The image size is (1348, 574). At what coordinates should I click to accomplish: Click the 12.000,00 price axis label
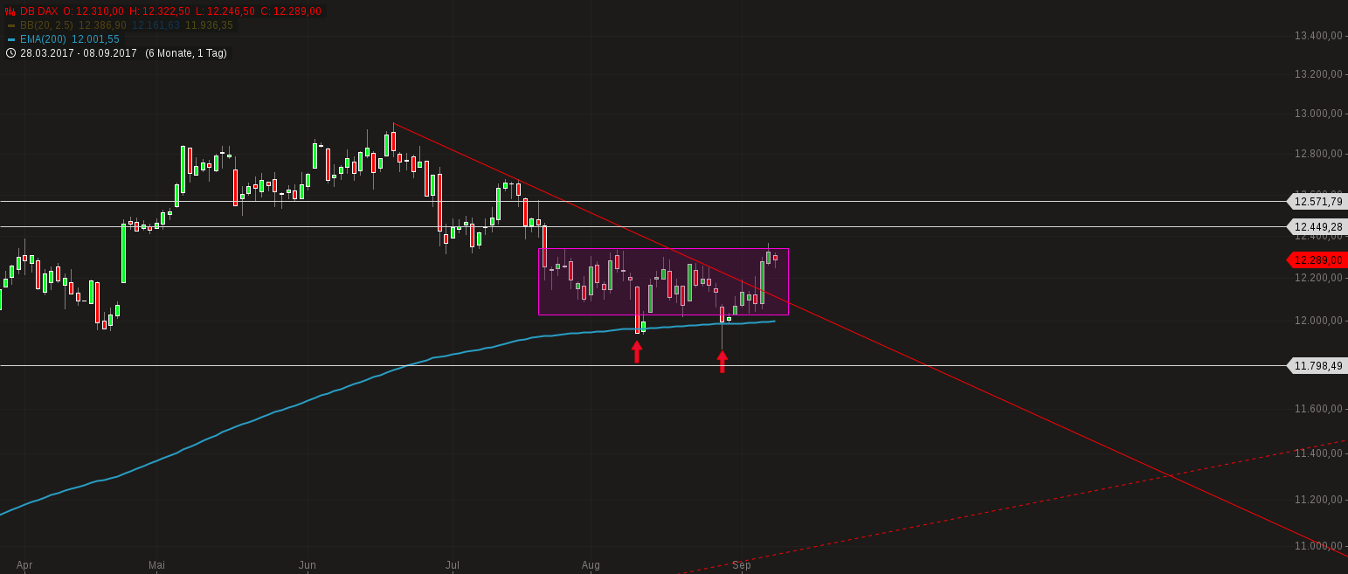point(1317,321)
